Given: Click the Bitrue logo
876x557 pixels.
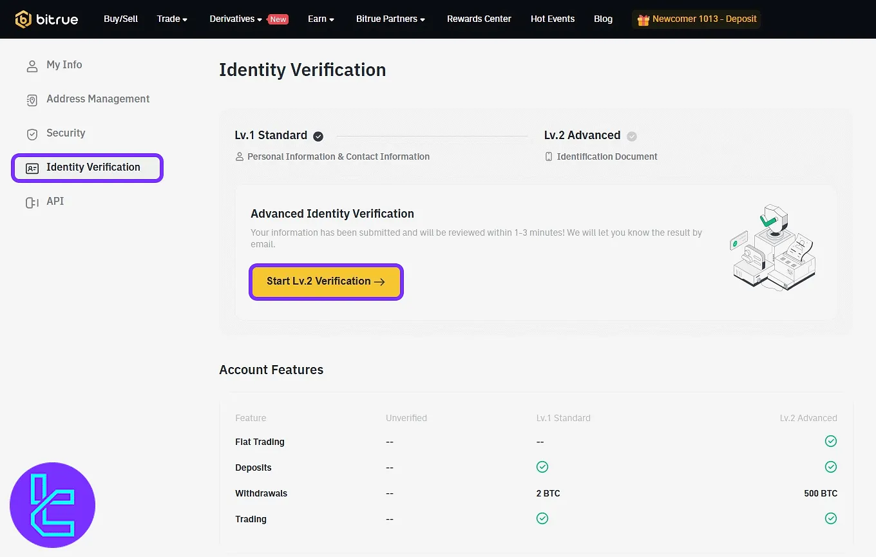Looking at the screenshot, I should [46, 19].
